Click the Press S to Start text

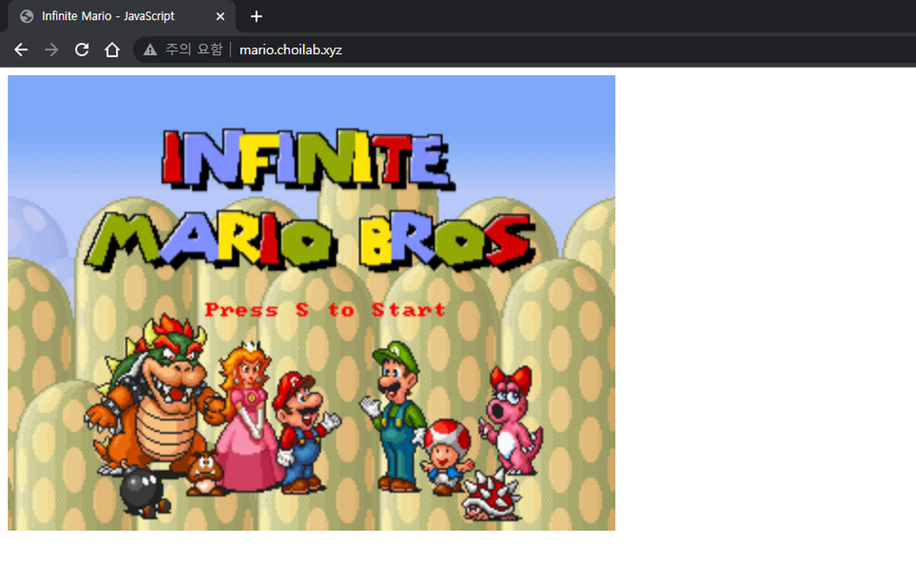point(325,310)
